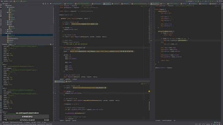This screenshot has height=125, width=223.
Task: Open the DB Execution Console tool window
Action: tap(16, 122)
